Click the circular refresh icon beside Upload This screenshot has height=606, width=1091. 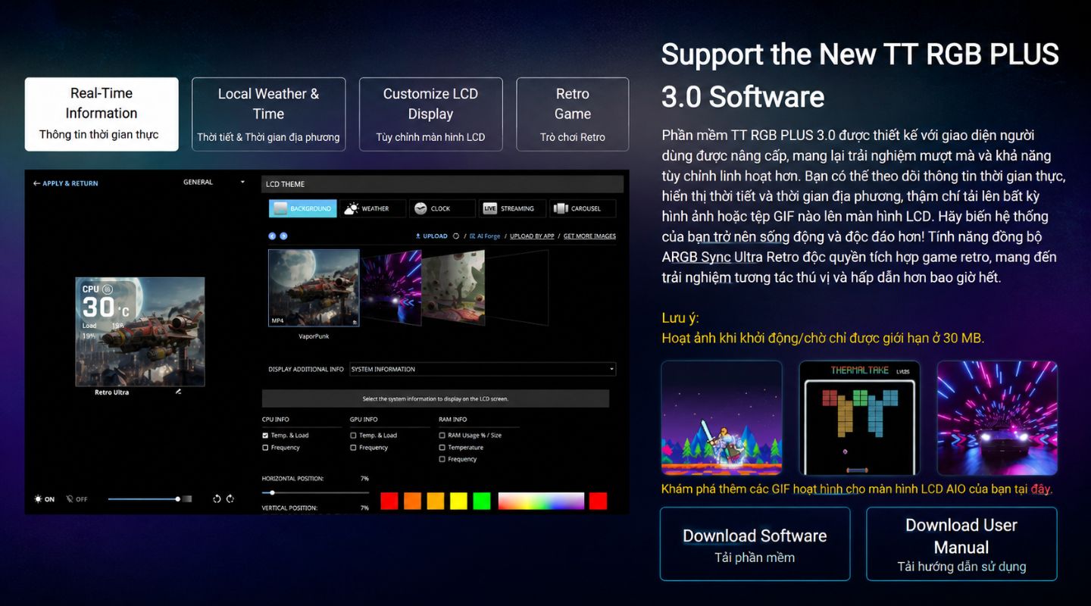pos(456,236)
